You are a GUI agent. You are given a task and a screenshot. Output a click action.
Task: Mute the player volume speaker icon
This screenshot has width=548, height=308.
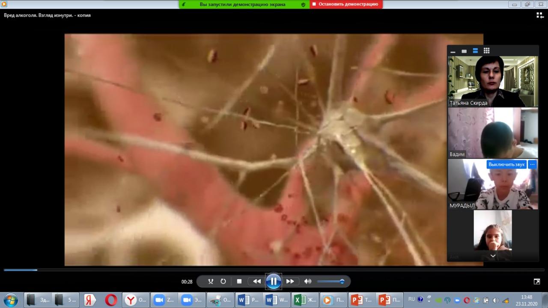[x=307, y=281]
